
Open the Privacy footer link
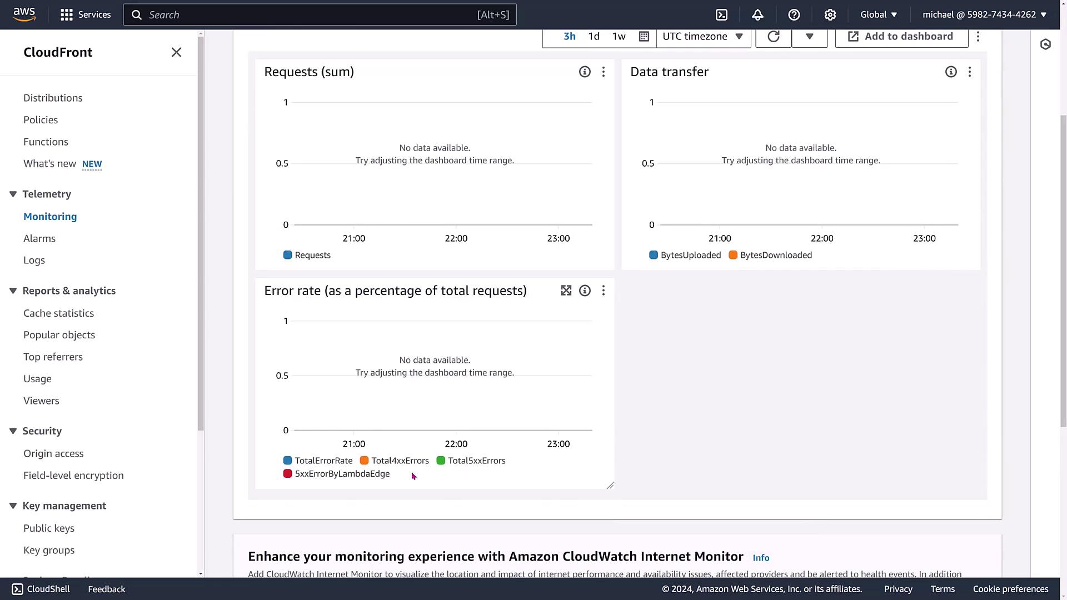pyautogui.click(x=898, y=589)
